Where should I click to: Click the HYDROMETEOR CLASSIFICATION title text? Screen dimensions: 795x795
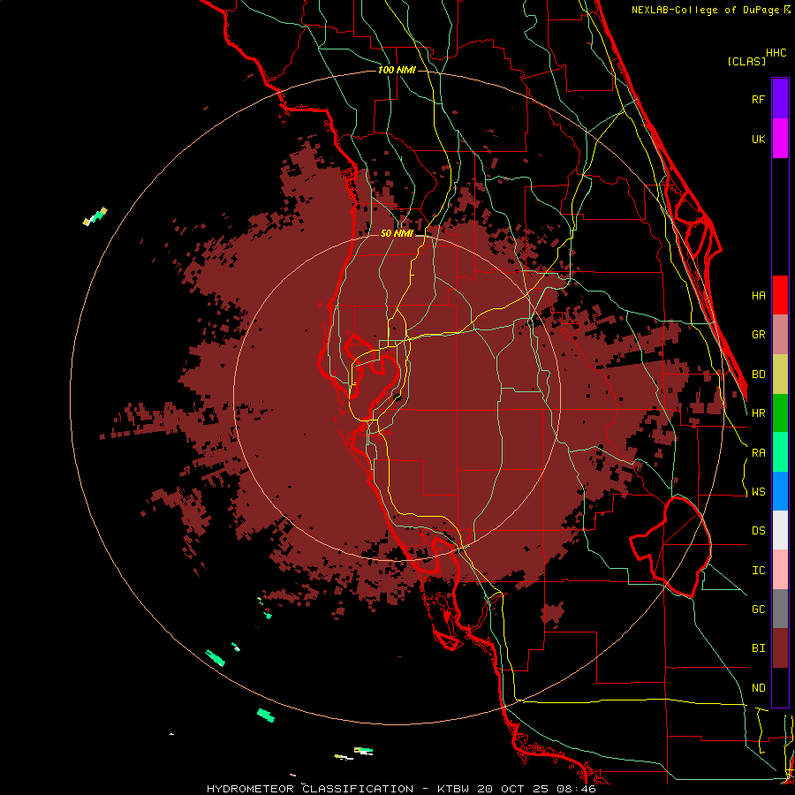point(310,789)
